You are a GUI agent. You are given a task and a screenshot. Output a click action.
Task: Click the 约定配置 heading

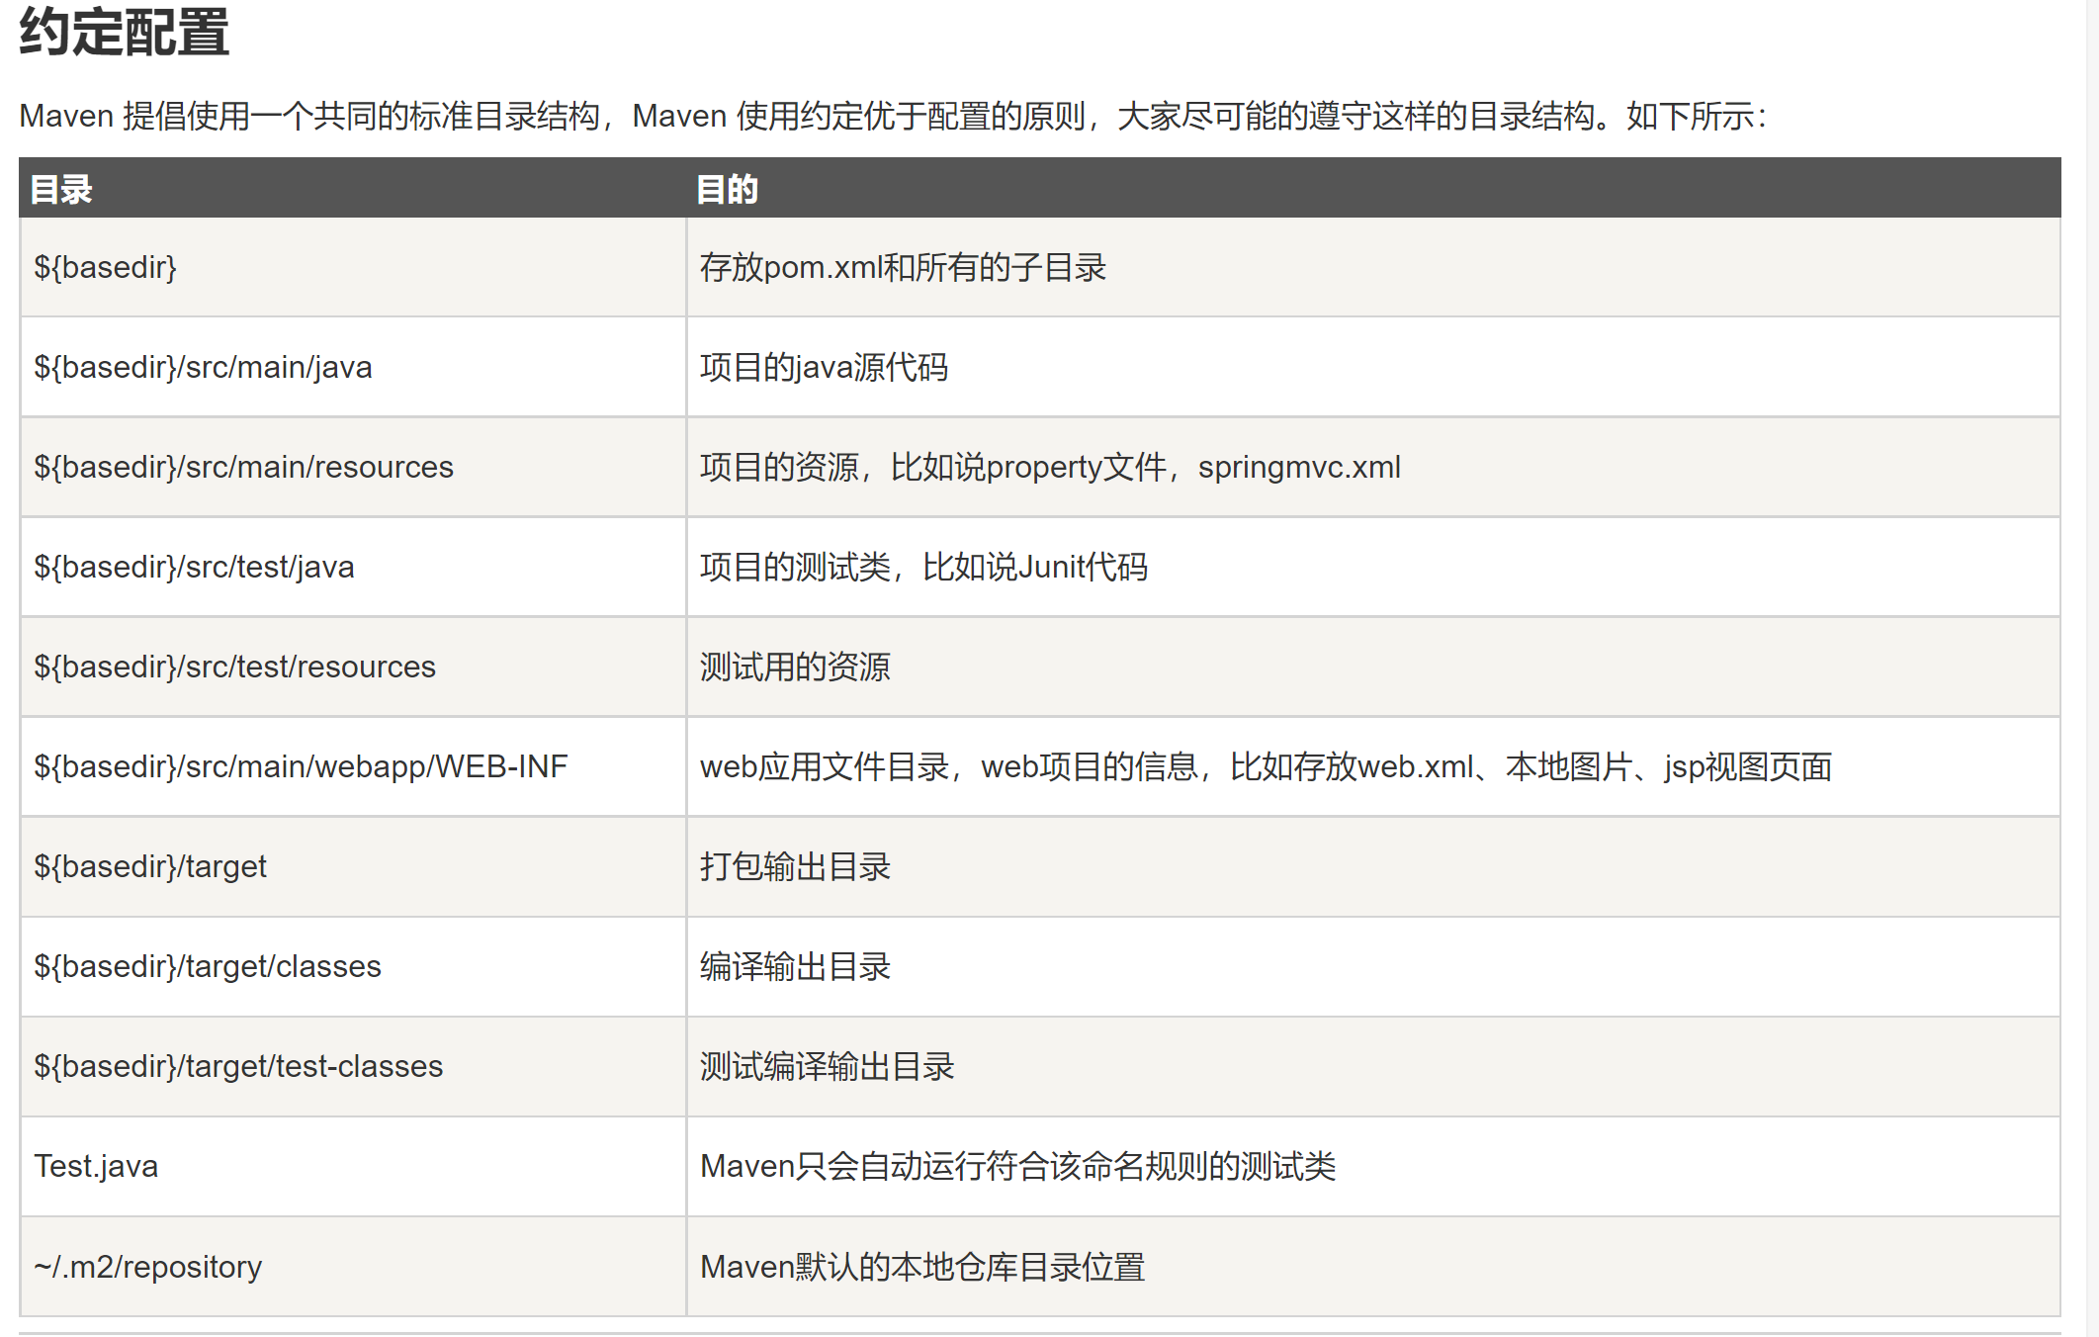click(x=125, y=32)
